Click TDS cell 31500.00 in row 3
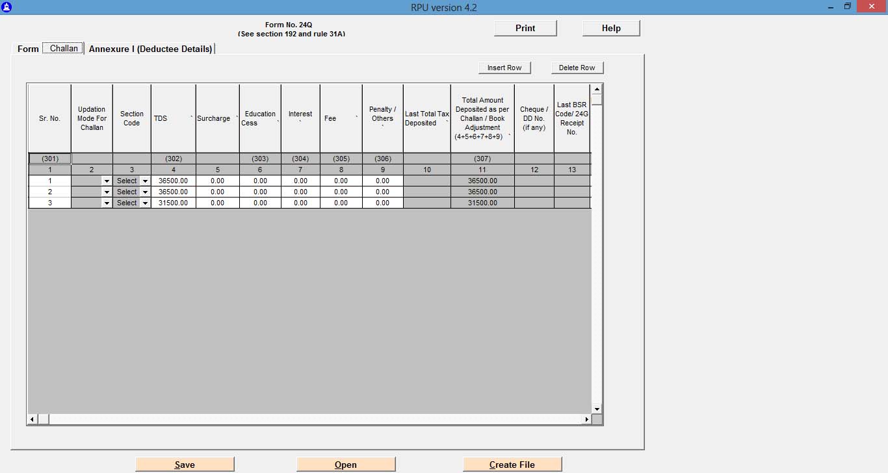The width and height of the screenshot is (888, 473). (174, 203)
